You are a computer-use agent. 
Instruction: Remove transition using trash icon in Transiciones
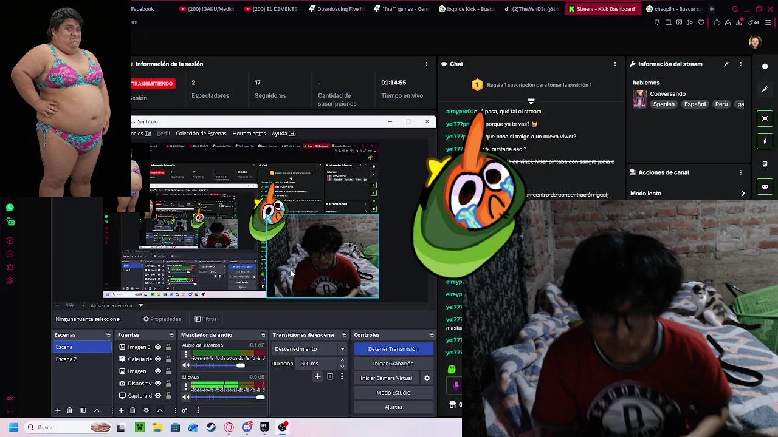click(330, 376)
